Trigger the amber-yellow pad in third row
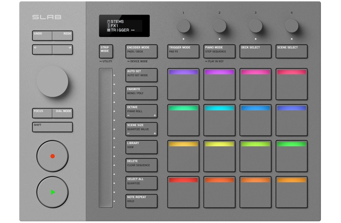Image resolution: width=341 pixels, height=223 pixels. pyautogui.click(x=183, y=156)
